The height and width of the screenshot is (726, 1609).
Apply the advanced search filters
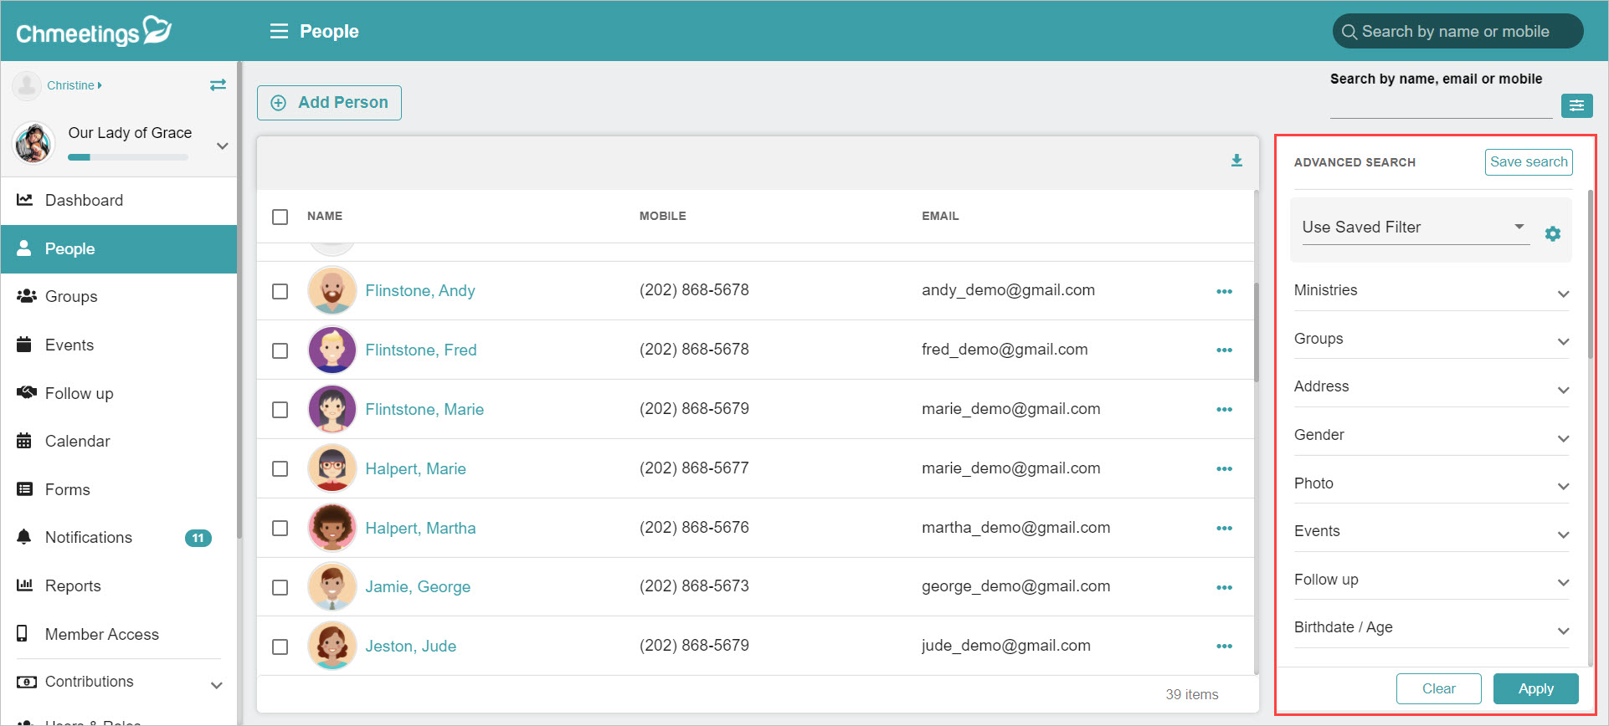[x=1535, y=688]
